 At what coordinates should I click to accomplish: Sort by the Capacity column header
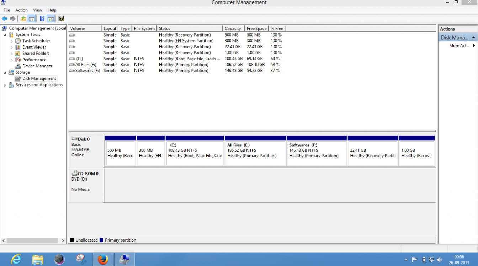click(233, 28)
